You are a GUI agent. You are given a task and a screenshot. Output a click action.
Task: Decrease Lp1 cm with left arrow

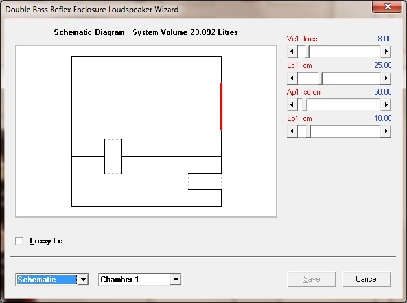pyautogui.click(x=292, y=131)
